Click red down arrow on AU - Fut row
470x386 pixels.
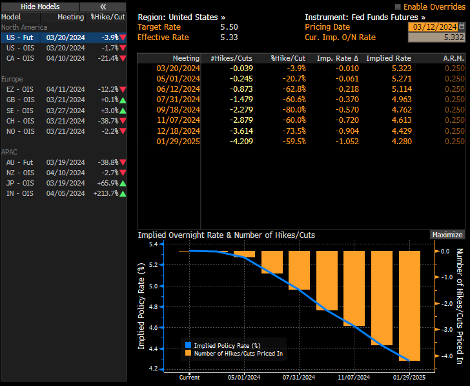pyautogui.click(x=123, y=162)
